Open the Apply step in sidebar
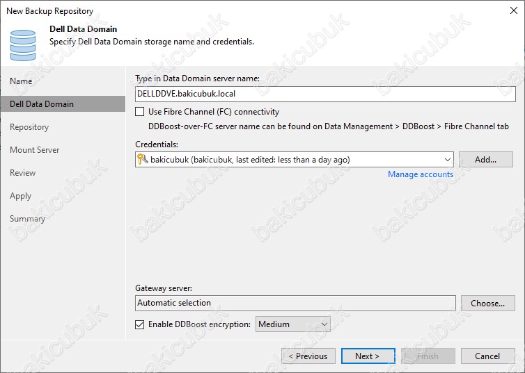 20,196
